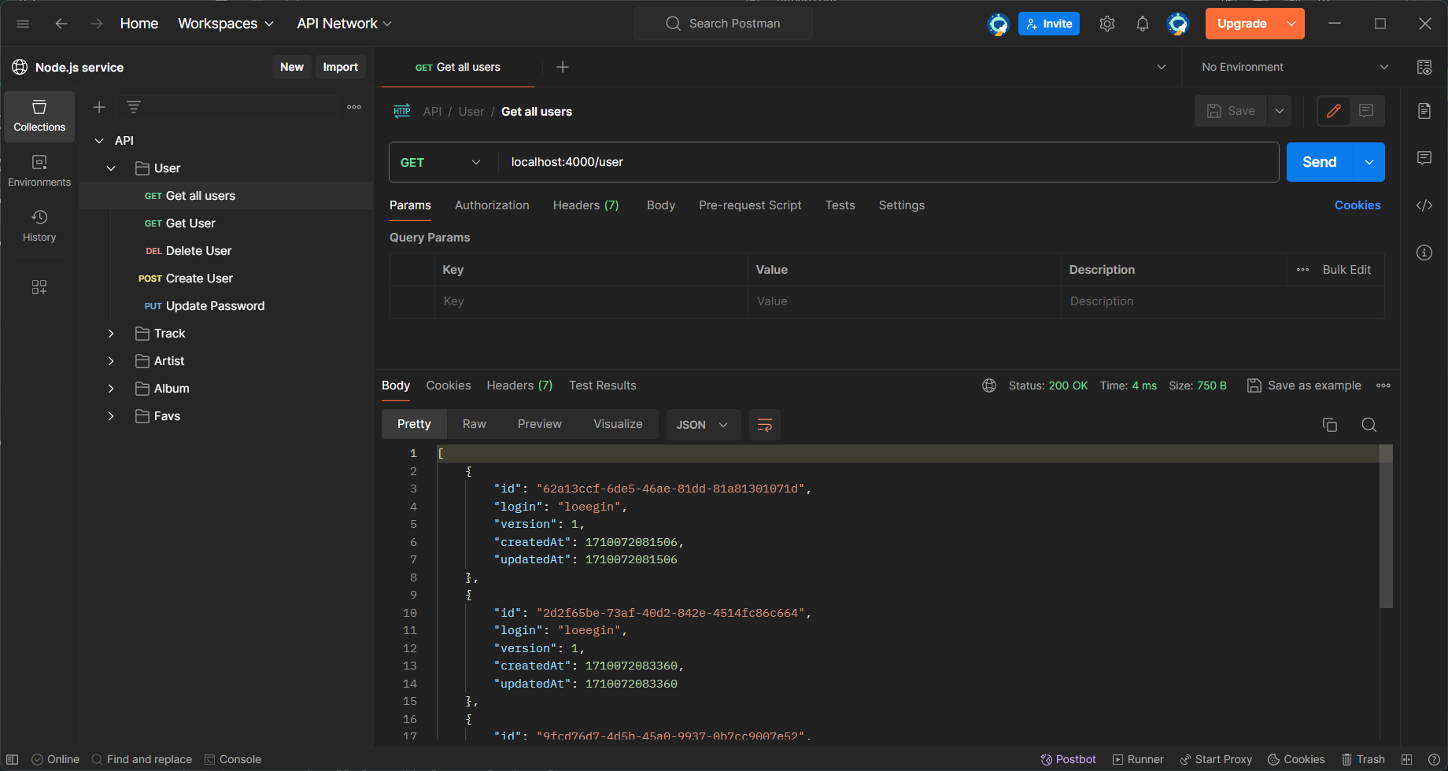Viewport: 1448px width, 771px height.
Task: Open collections view more options dots
Action: (x=354, y=107)
